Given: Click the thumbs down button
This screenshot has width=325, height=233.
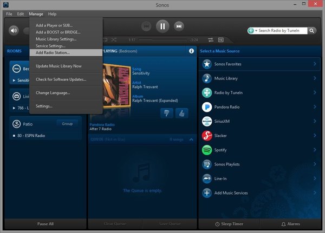Looking at the screenshot, I should point(167,113).
